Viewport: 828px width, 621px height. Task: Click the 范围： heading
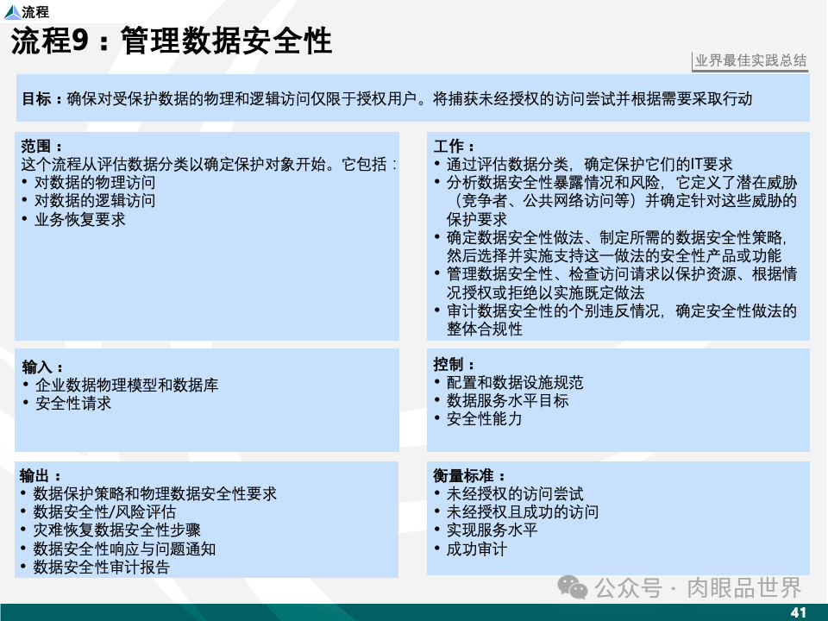[41, 146]
